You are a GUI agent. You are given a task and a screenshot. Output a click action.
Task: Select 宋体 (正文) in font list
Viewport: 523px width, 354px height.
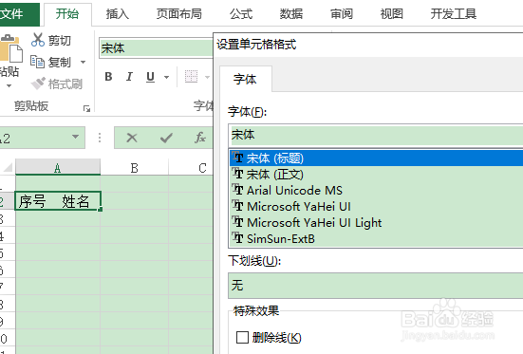(377, 175)
